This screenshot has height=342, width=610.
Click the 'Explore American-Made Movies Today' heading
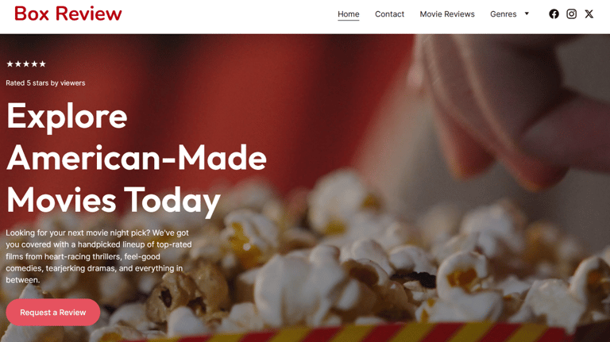[x=136, y=158]
